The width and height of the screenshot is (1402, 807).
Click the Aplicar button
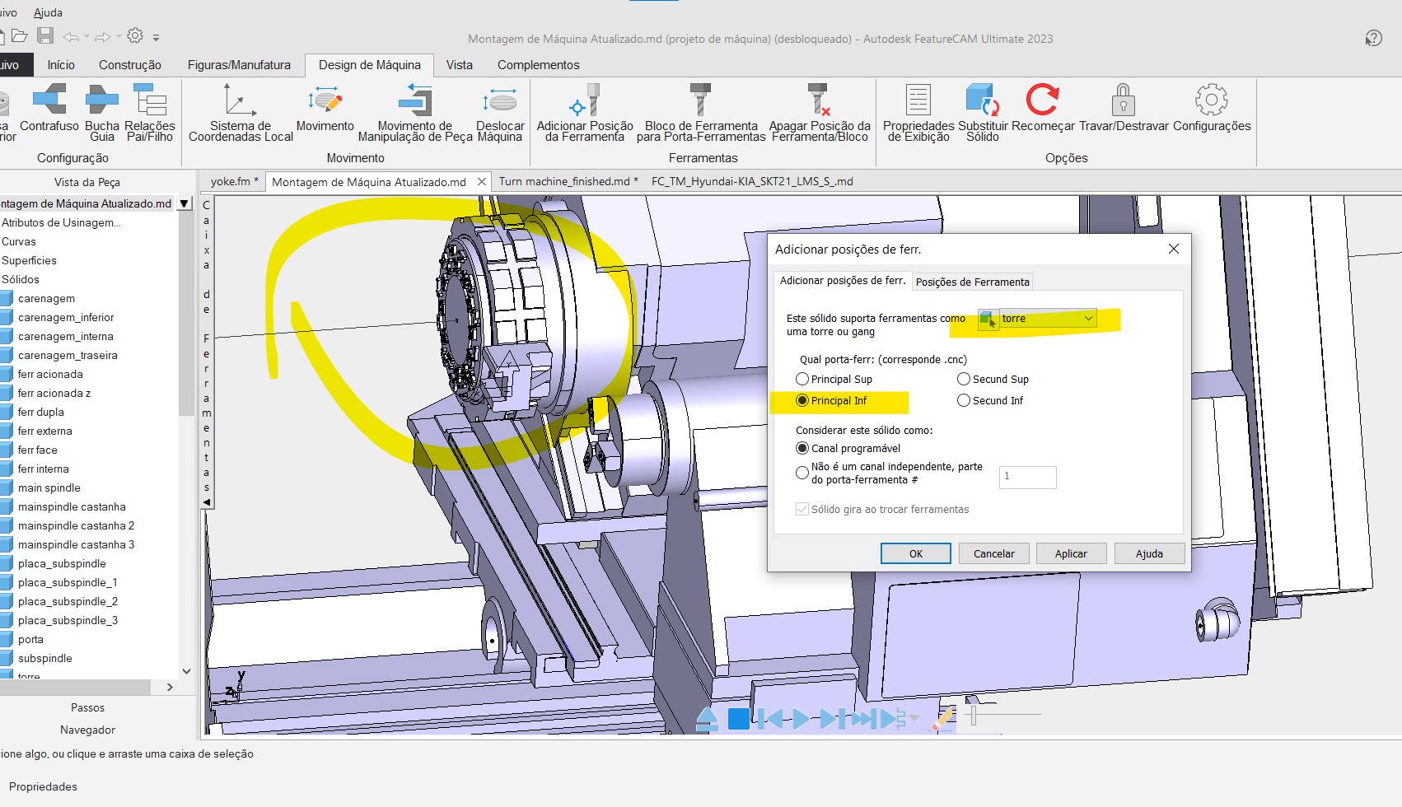point(1070,554)
